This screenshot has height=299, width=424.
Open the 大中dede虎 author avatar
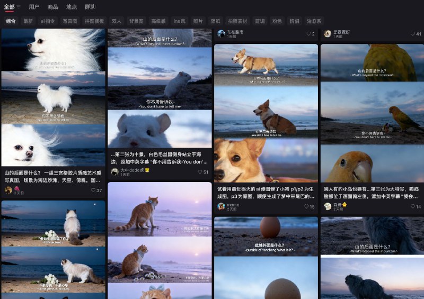point(114,172)
